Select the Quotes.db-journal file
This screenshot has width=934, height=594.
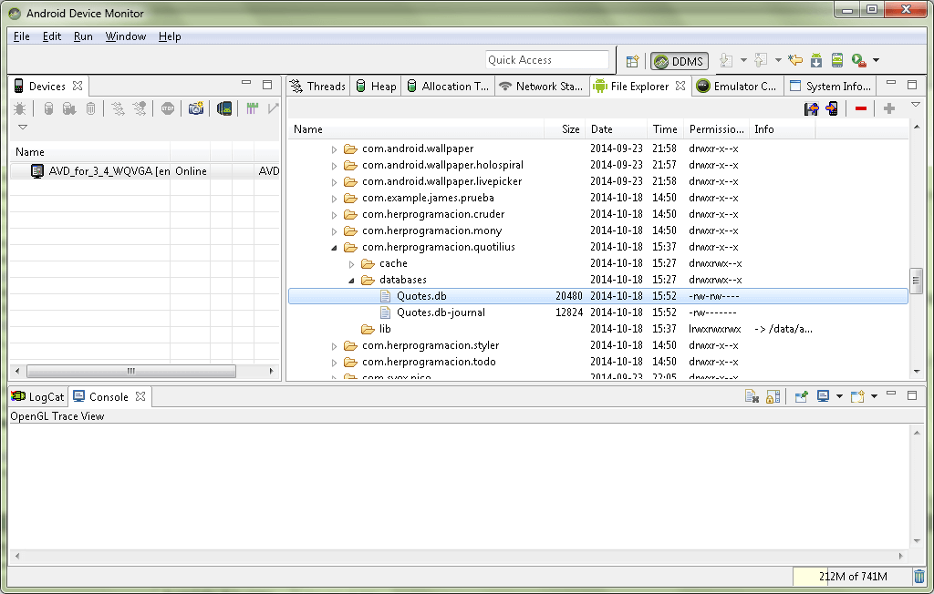[x=441, y=312]
